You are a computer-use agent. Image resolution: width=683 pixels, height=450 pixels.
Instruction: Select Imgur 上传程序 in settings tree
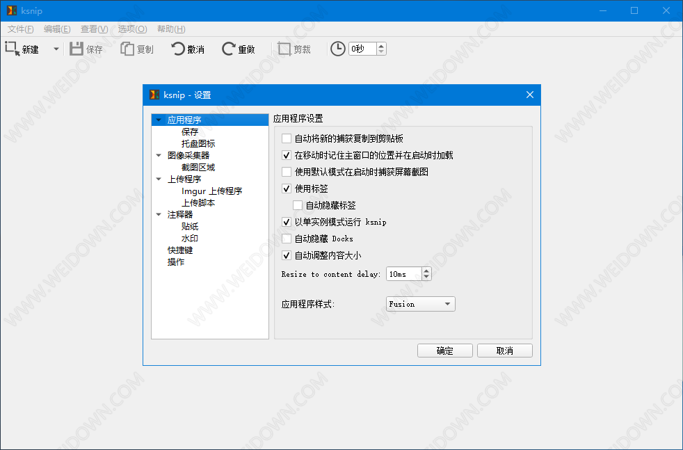(211, 191)
